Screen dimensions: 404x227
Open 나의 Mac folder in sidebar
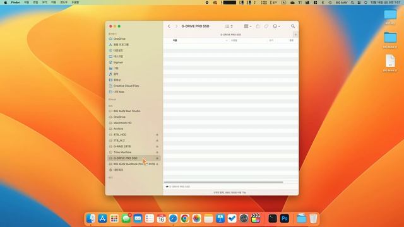119,92
